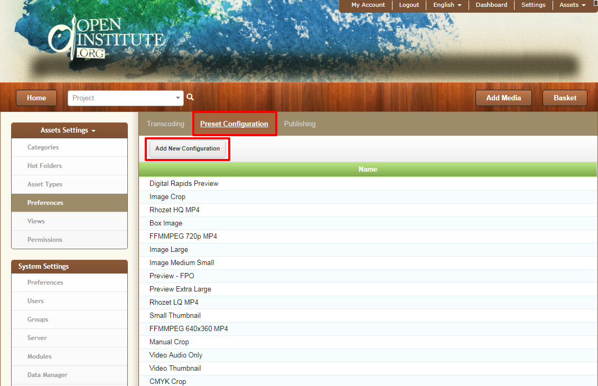Click the search magnifier icon
This screenshot has height=386, width=598.
(x=190, y=97)
